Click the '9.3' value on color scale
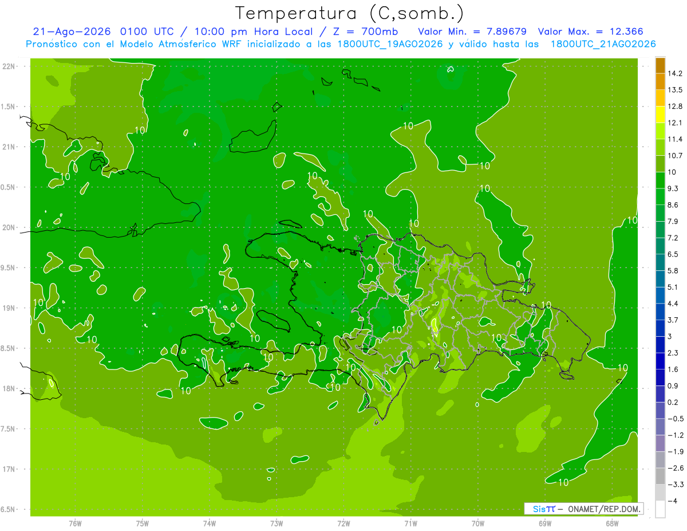The width and height of the screenshot is (687, 531). pyautogui.click(x=673, y=188)
